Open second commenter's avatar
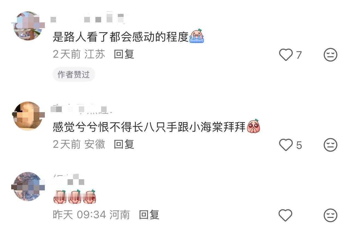Image resolution: width=351 pixels, height=230 pixels. [x=28, y=116]
